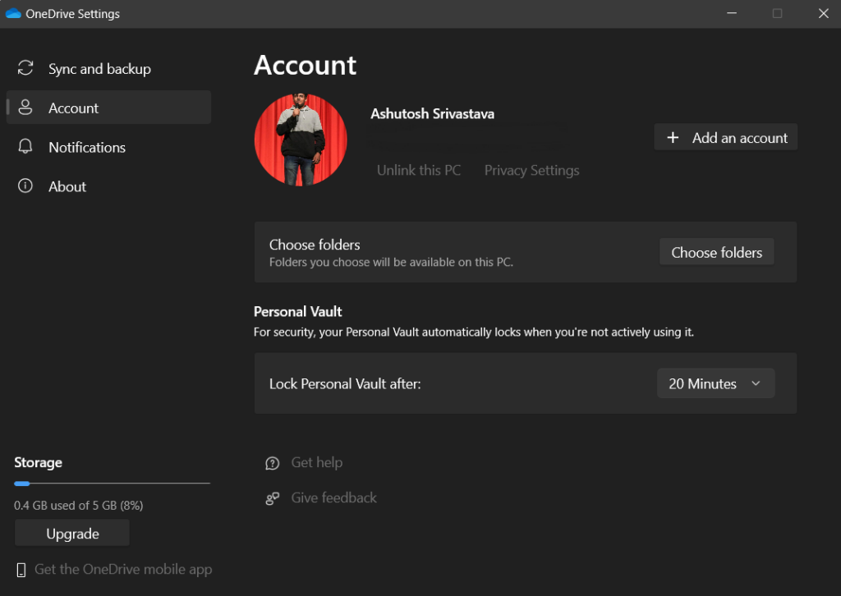Click the round profile picture
Screen dimensions: 841x596
coord(301,140)
